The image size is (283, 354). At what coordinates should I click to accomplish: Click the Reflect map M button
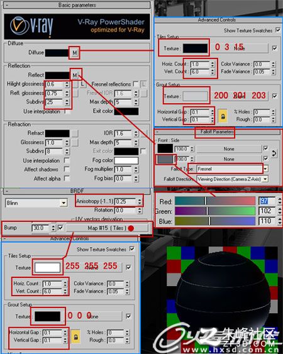(x=75, y=75)
